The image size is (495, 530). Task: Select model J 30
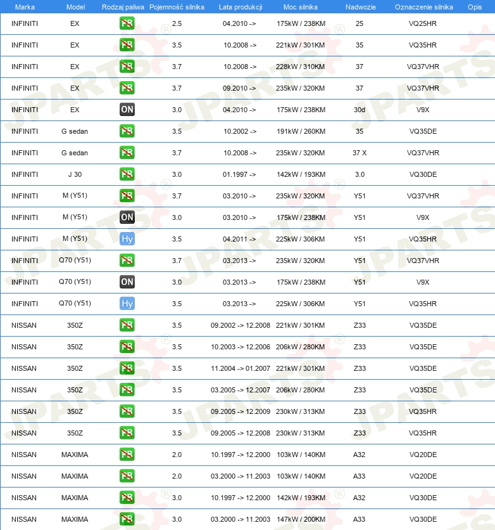[75, 174]
